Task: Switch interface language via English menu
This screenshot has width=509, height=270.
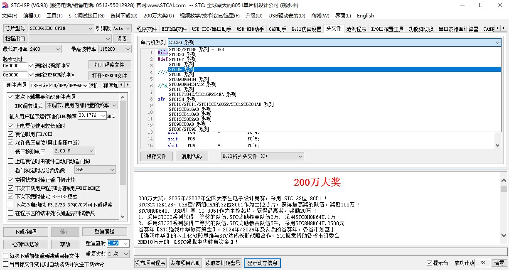Action: pyautogui.click(x=365, y=16)
